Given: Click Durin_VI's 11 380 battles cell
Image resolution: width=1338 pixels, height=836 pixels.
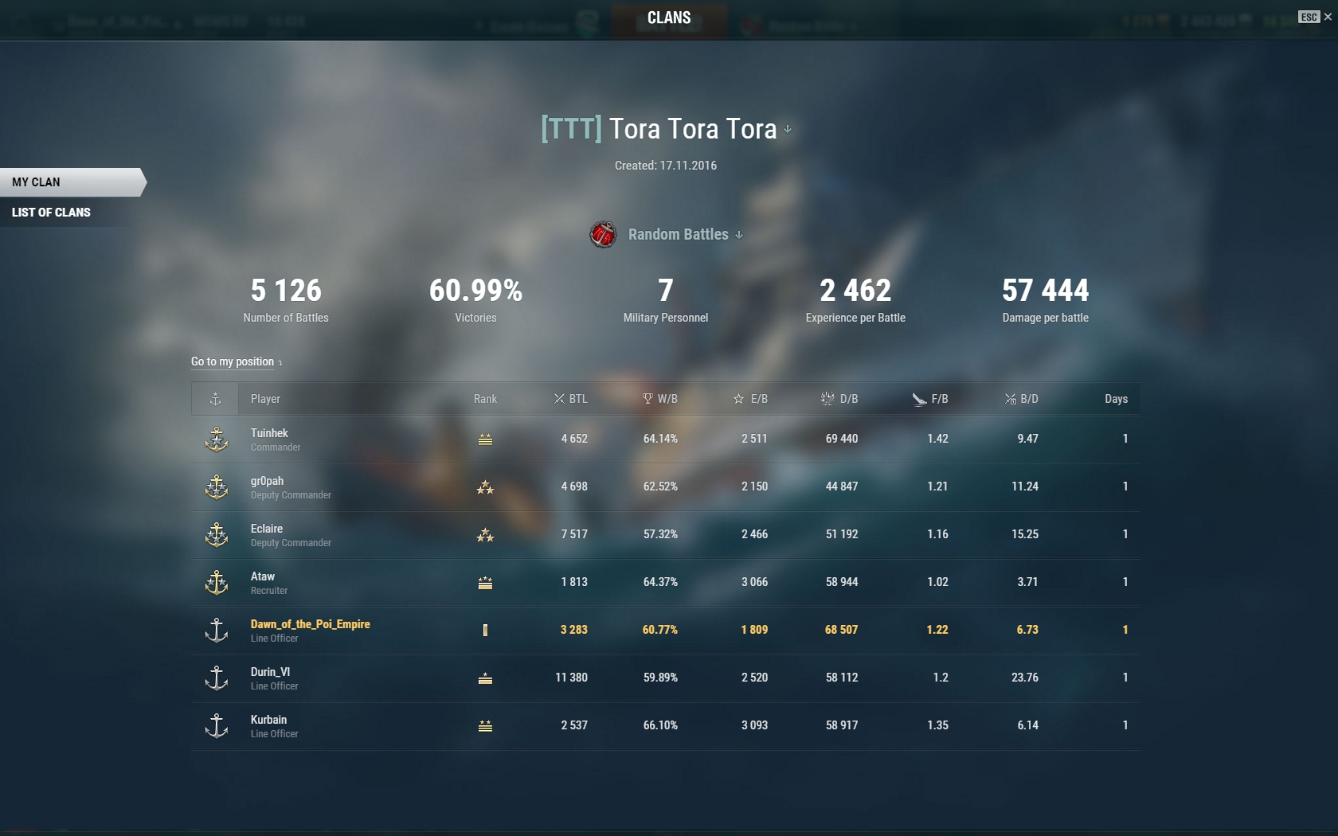Looking at the screenshot, I should point(571,678).
